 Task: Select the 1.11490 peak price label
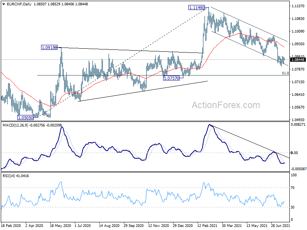click(196, 8)
